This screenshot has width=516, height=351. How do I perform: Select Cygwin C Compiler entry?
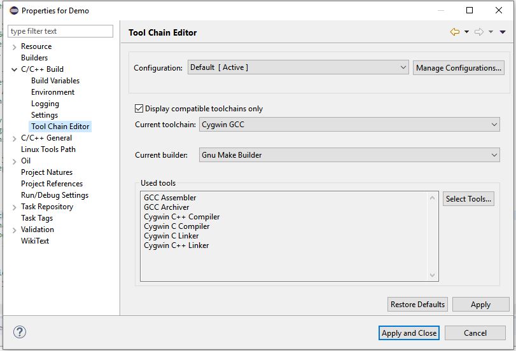tap(176, 226)
